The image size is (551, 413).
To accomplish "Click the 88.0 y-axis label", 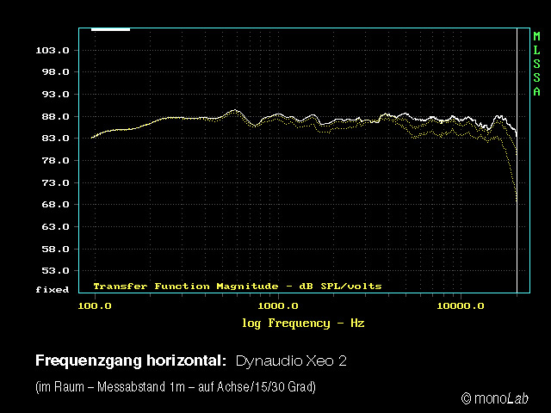I will coord(55,117).
